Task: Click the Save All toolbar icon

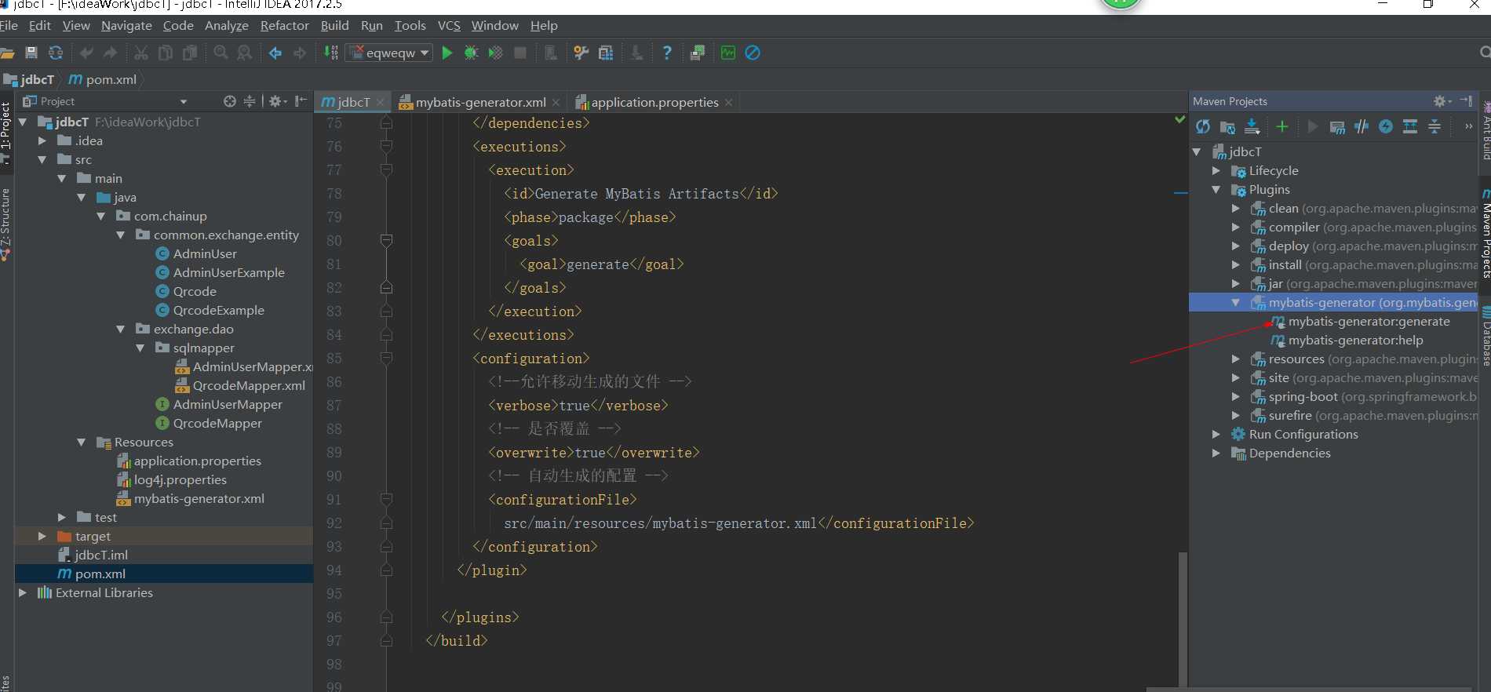Action: 31,53
